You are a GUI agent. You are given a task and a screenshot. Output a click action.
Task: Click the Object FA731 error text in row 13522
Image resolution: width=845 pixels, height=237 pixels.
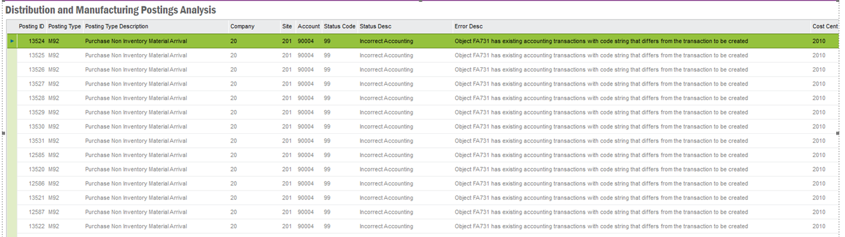click(601, 226)
